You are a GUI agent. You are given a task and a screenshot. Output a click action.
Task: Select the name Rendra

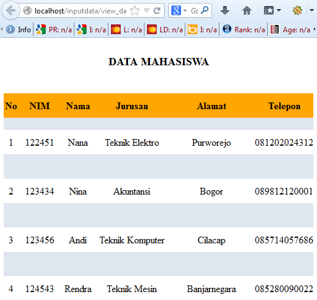(78, 288)
